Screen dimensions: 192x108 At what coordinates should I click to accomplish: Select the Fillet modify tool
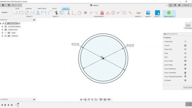click(50, 13)
